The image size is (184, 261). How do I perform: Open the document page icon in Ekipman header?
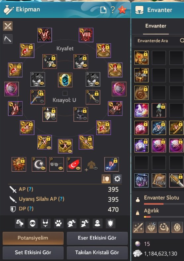[x=103, y=10]
